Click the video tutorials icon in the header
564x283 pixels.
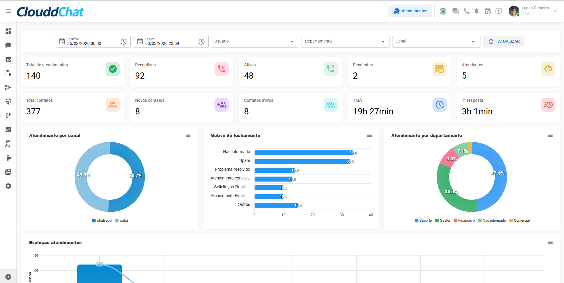coord(498,11)
